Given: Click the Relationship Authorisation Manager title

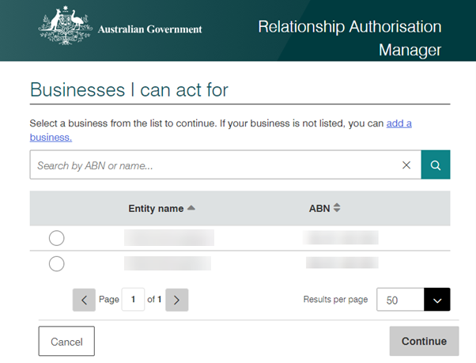Looking at the screenshot, I should [x=349, y=38].
